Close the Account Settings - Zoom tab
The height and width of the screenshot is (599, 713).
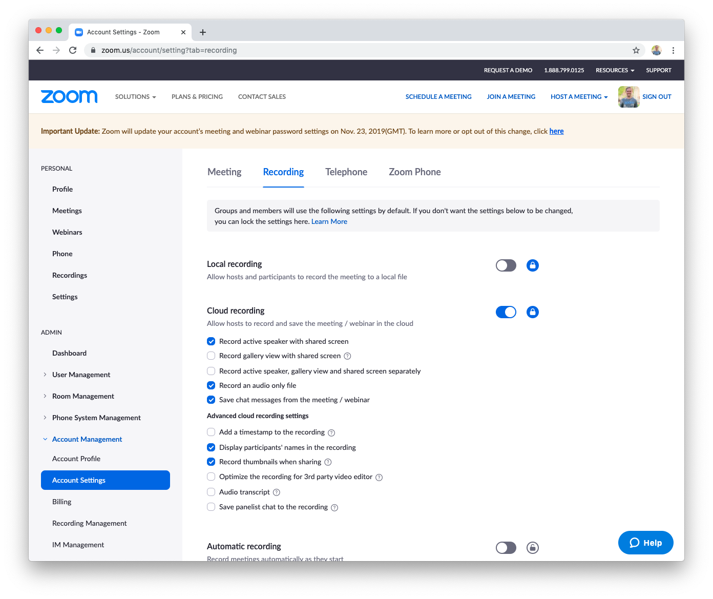(183, 32)
